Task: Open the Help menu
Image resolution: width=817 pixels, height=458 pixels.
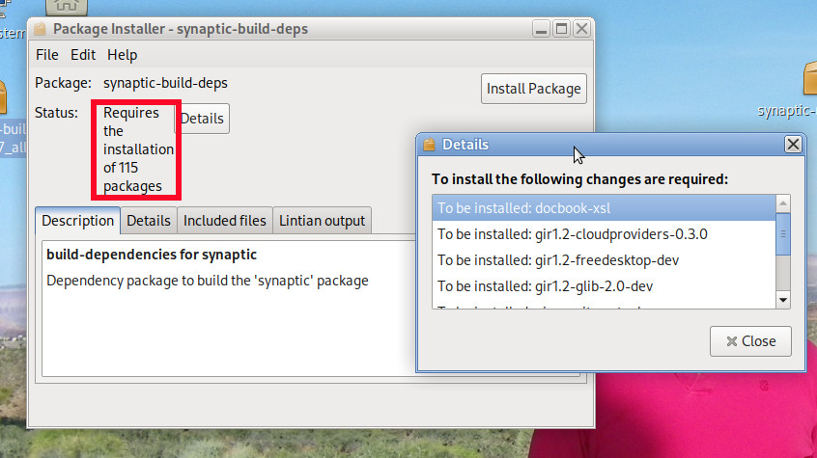Action: [x=123, y=55]
